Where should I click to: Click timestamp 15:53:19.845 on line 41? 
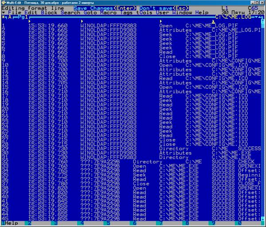48,201
